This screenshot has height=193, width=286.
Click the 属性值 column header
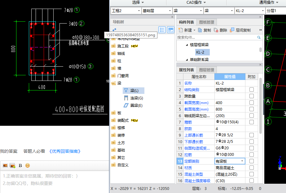(230, 77)
